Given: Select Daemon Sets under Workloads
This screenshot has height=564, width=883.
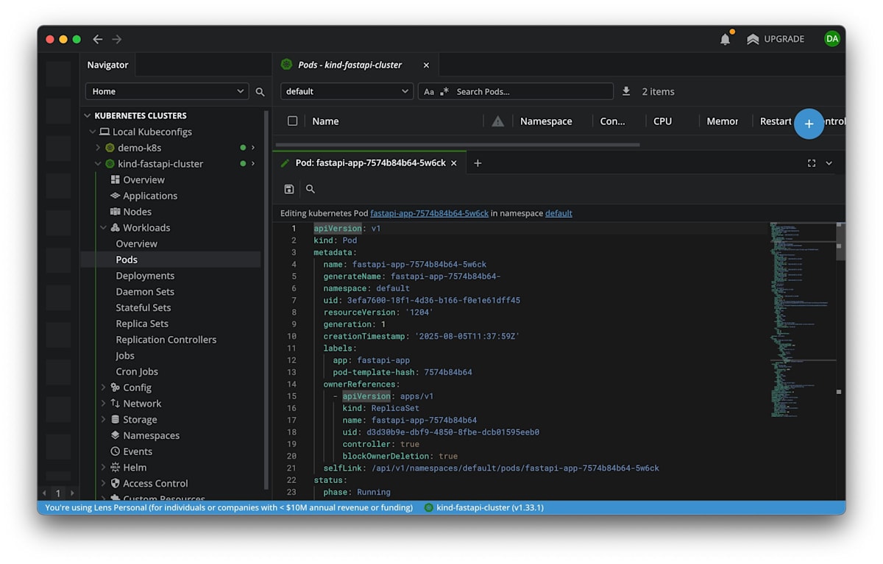Looking at the screenshot, I should 145,292.
